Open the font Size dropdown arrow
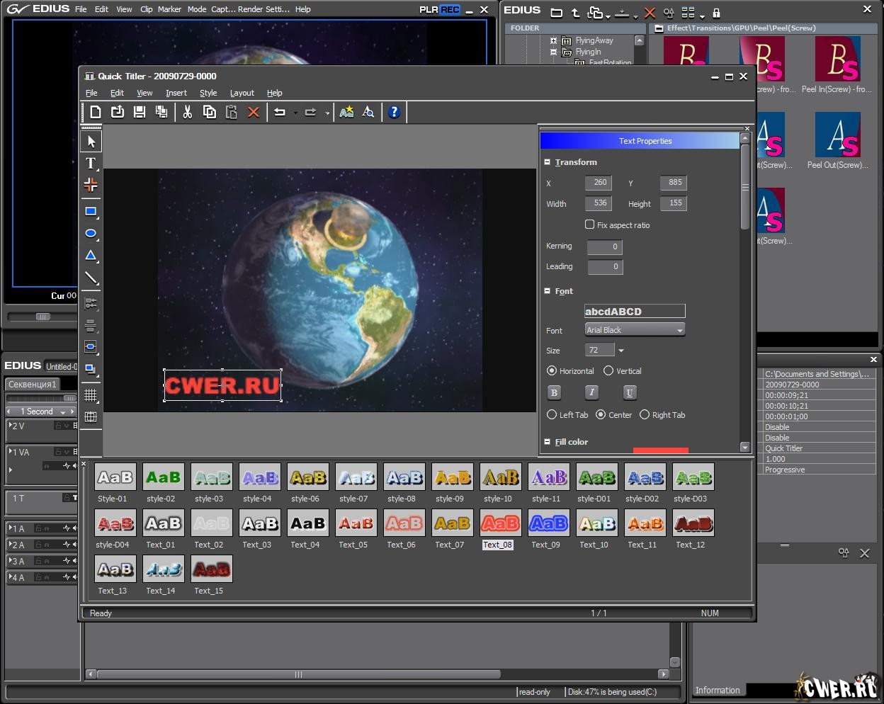 [x=621, y=351]
